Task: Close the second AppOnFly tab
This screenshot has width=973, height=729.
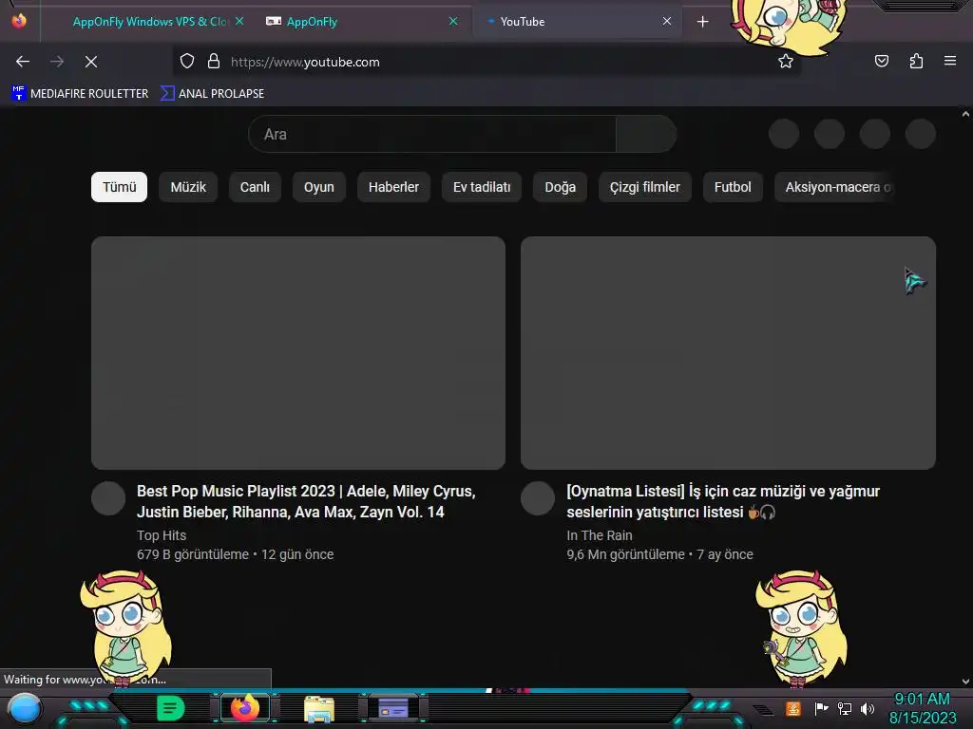Action: click(453, 21)
